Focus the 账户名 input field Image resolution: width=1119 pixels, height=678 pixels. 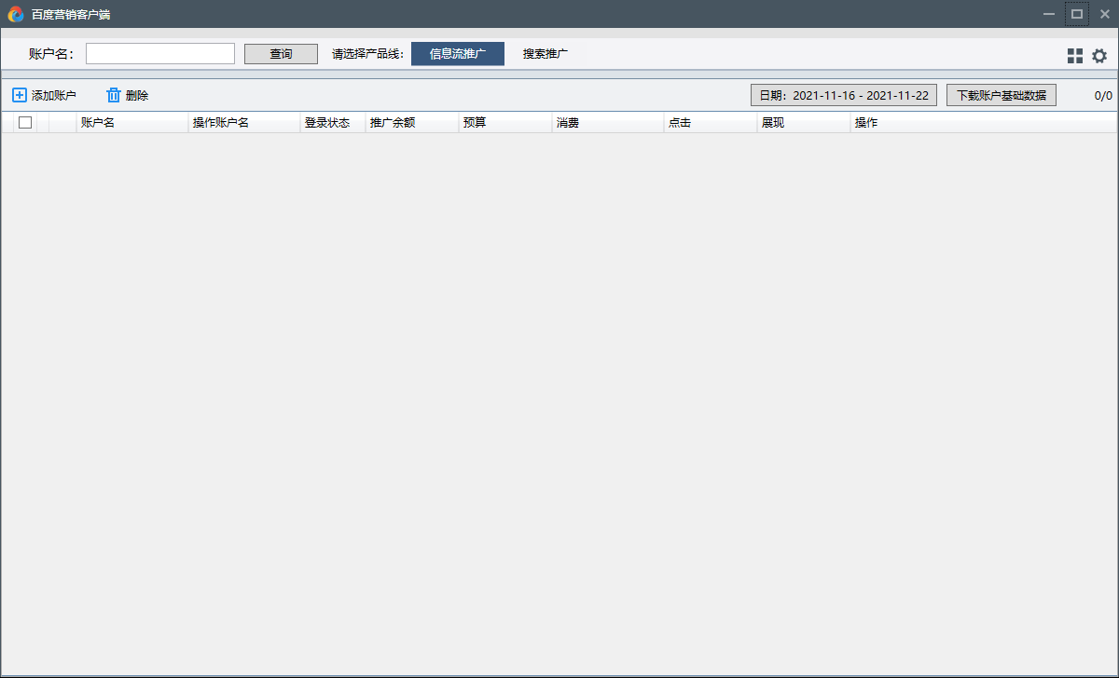(160, 54)
